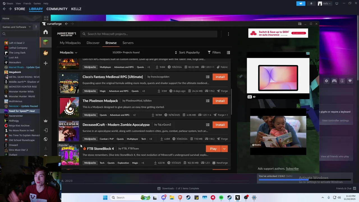
Task: Open the crown premium icon in CurseForge sidebar
Action: (x=45, y=121)
